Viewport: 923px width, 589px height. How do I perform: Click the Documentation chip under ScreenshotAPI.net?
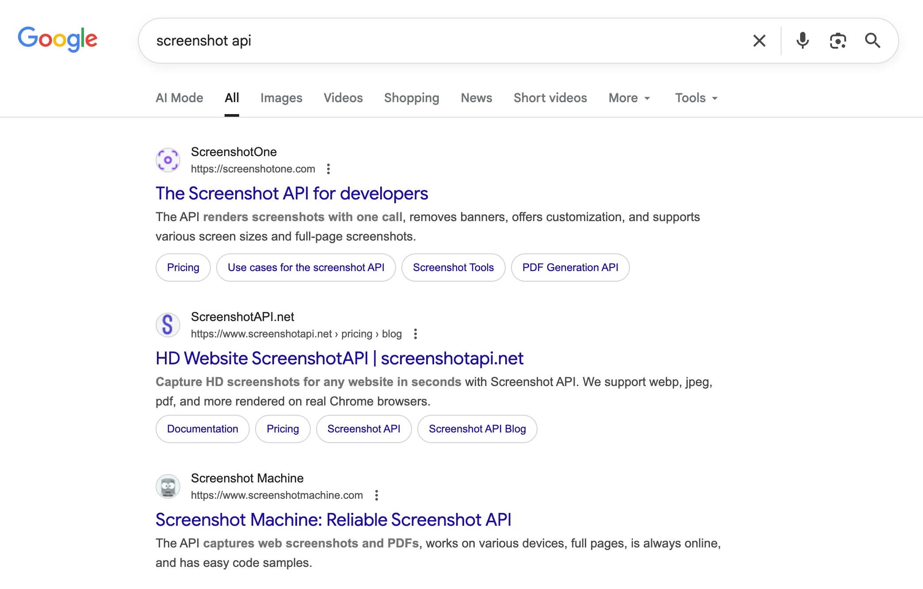(202, 428)
